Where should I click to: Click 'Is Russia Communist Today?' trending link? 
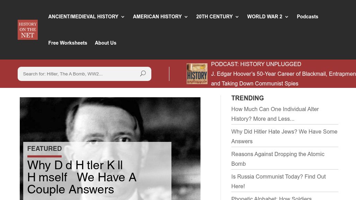pos(278,181)
